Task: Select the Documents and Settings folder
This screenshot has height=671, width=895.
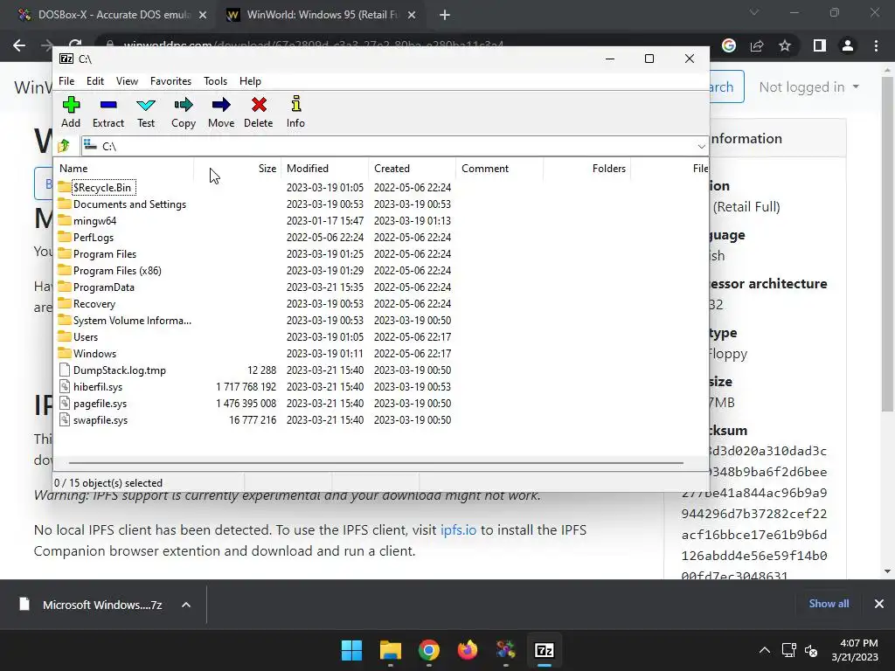Action: tap(129, 204)
